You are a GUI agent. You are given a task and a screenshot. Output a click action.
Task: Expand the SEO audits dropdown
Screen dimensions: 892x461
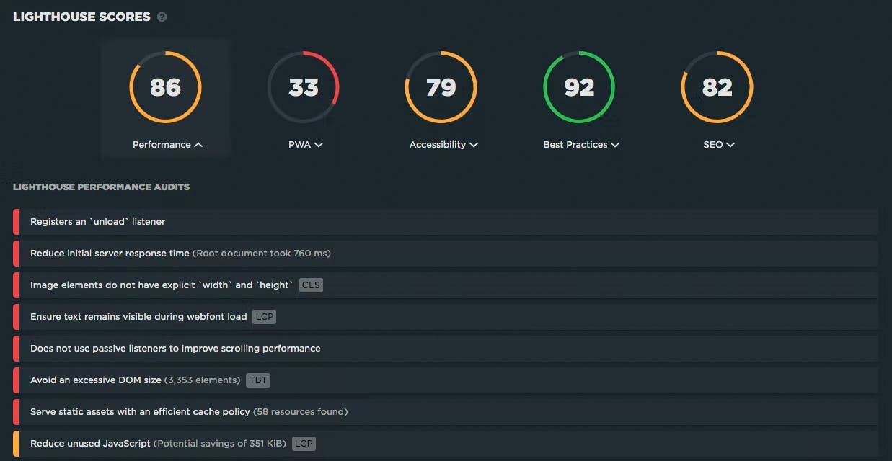pyautogui.click(x=719, y=145)
